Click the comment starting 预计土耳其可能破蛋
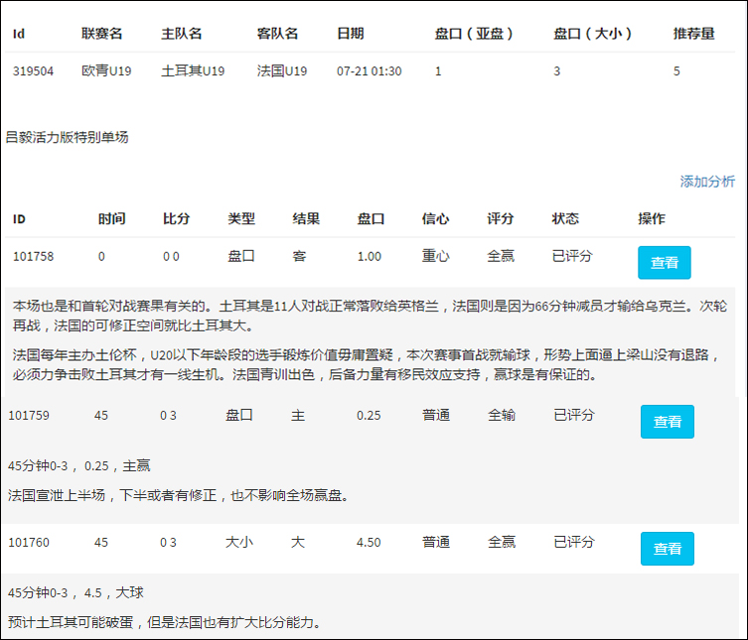The width and height of the screenshot is (748, 640). pyautogui.click(x=165, y=622)
